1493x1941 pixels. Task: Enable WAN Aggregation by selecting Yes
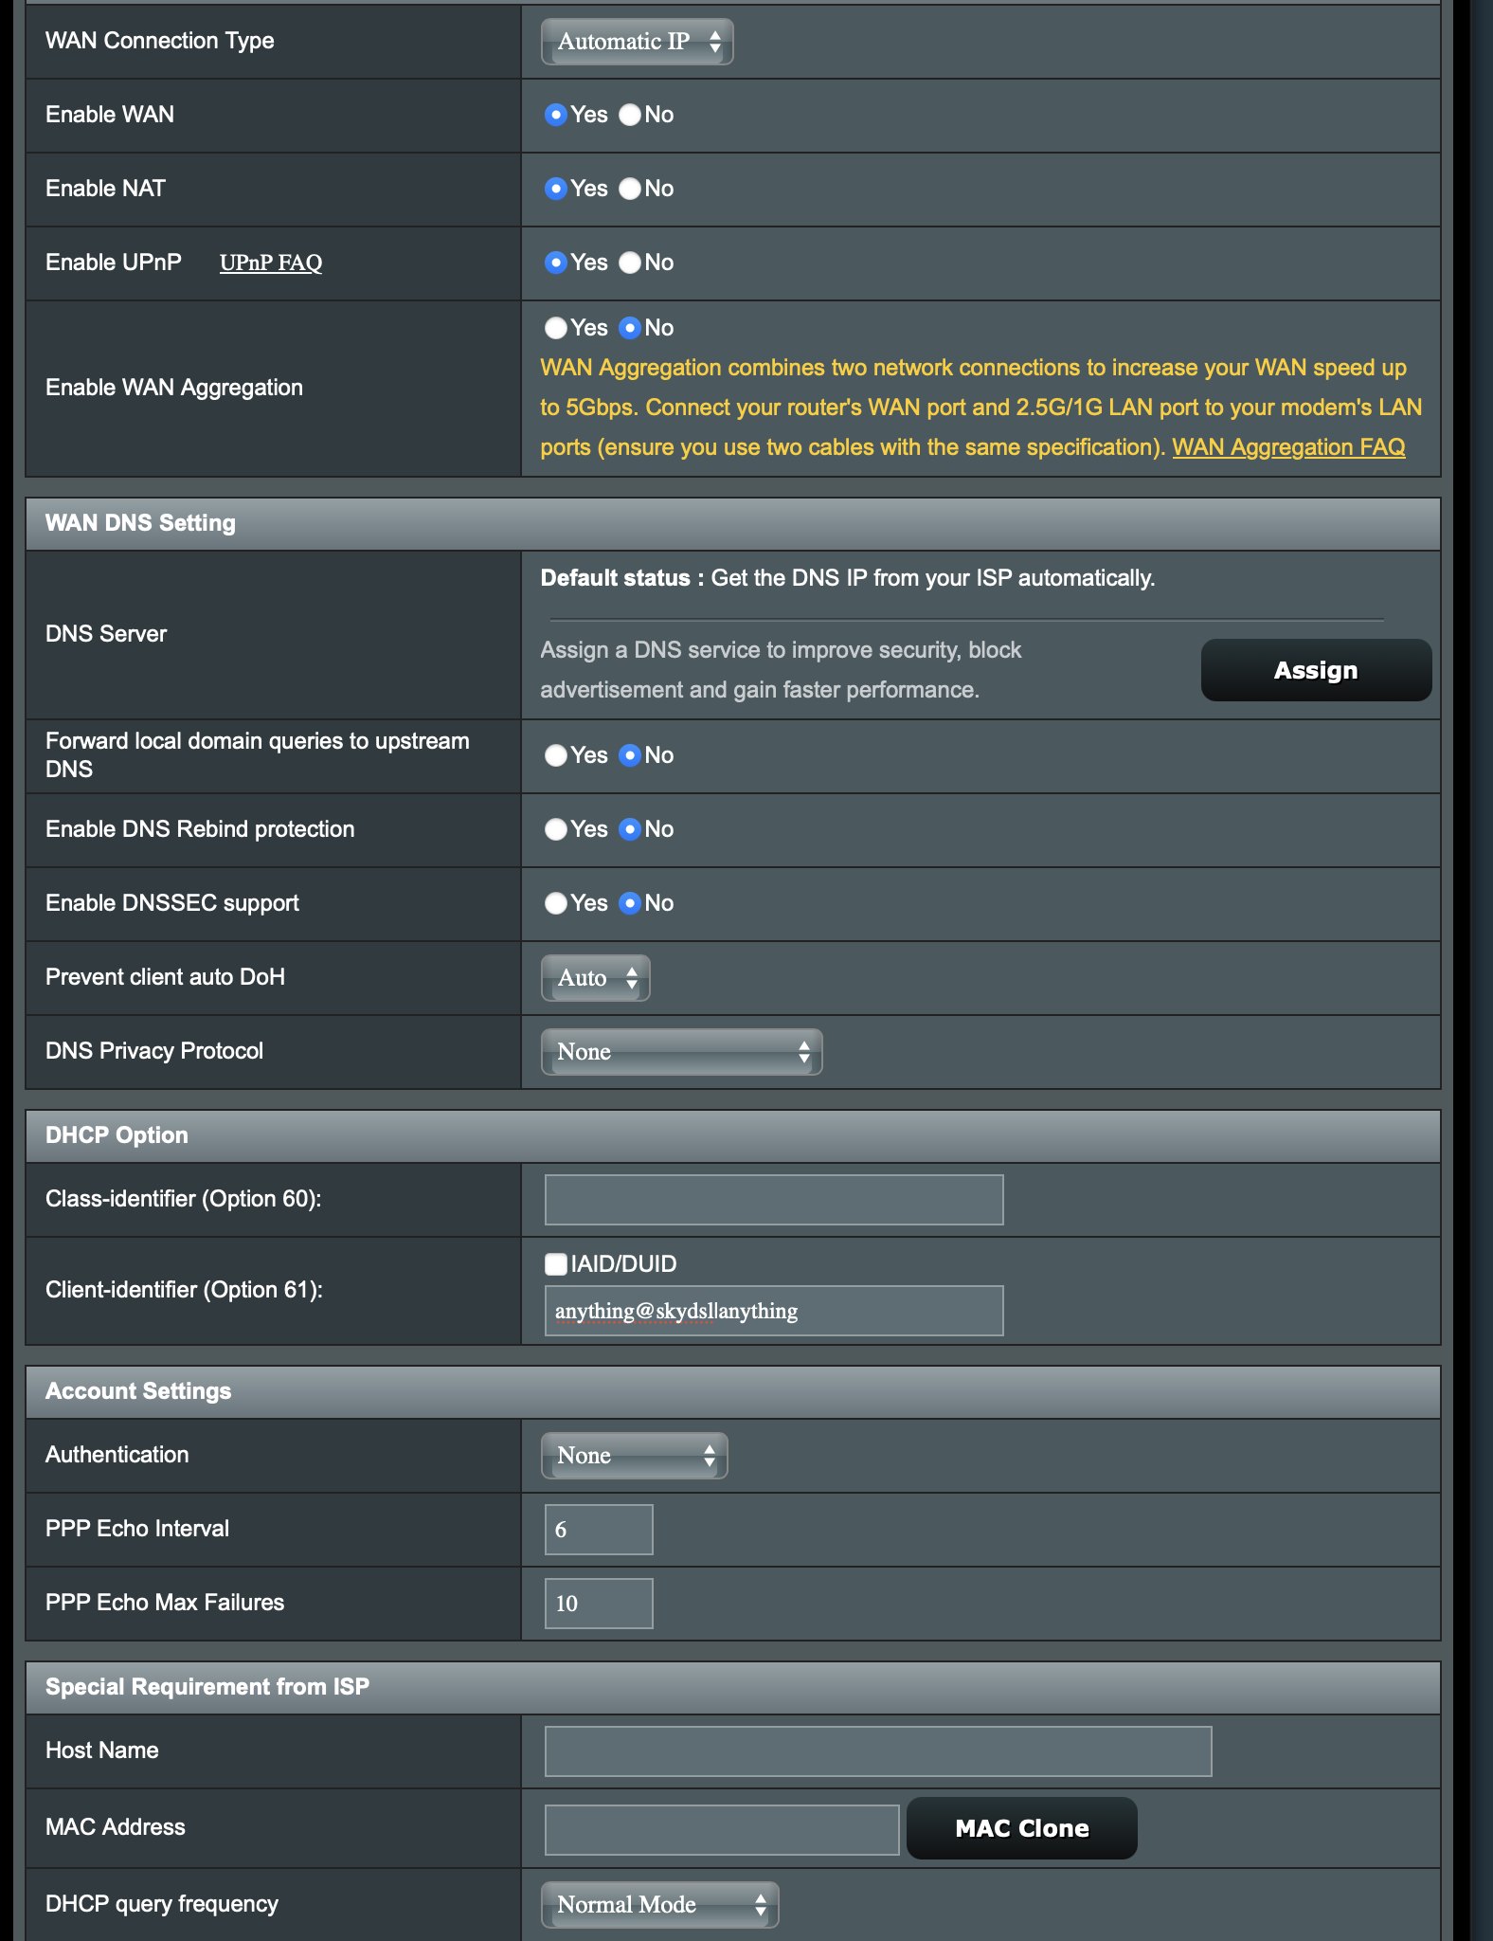click(x=556, y=328)
